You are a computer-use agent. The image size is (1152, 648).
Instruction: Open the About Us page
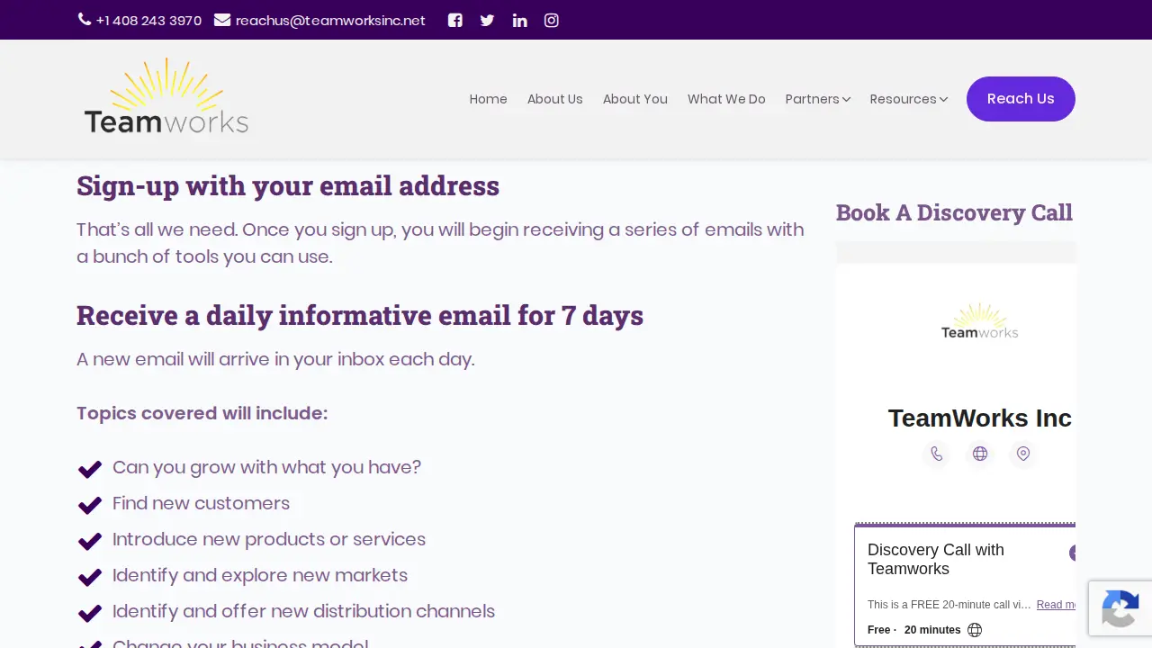554,99
